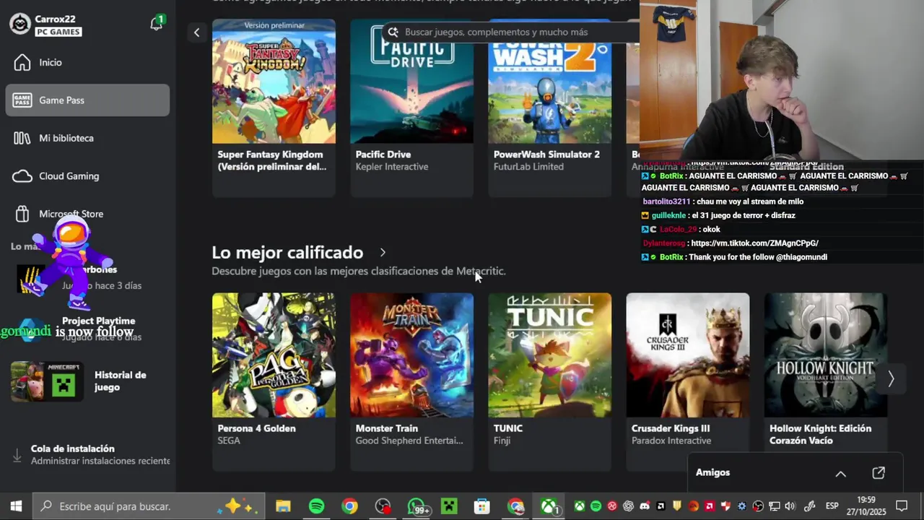Open WhatsApp with the 99+ badge in the taskbar
Screen dimensions: 924x520
coord(417,506)
